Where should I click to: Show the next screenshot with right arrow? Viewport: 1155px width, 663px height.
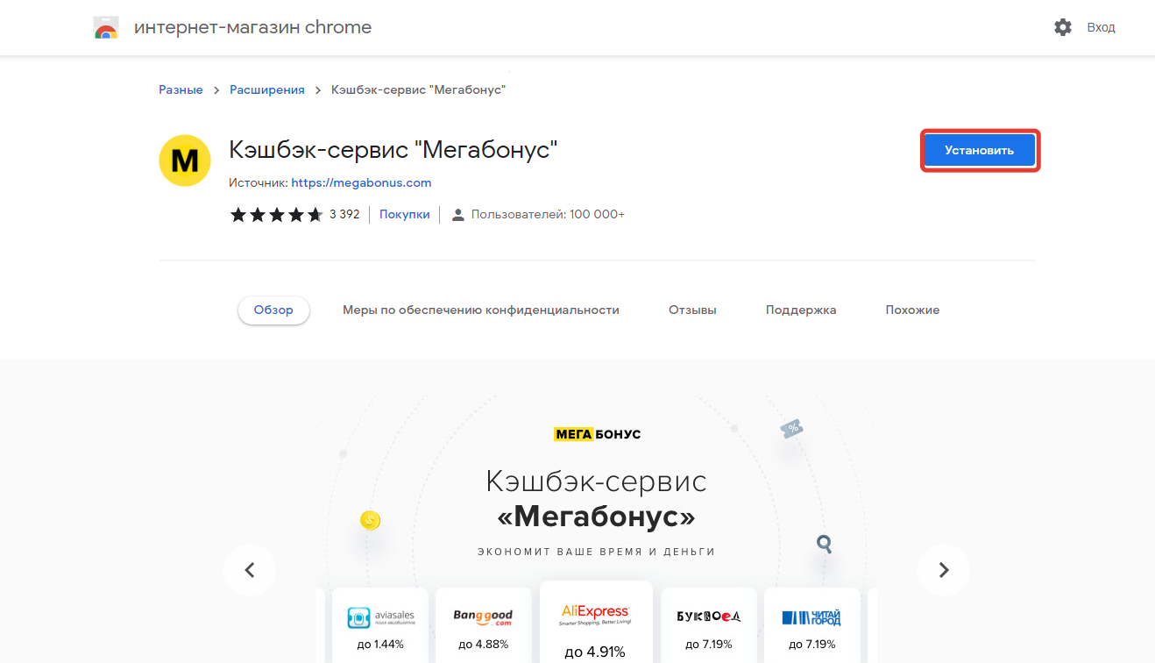coord(944,570)
